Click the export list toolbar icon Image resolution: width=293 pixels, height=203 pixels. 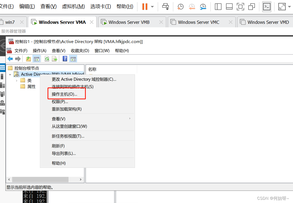[55, 59]
